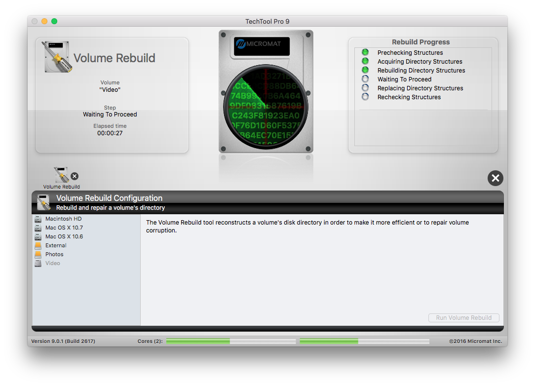Click the second core usage bar
535x386 pixels.
364,341
